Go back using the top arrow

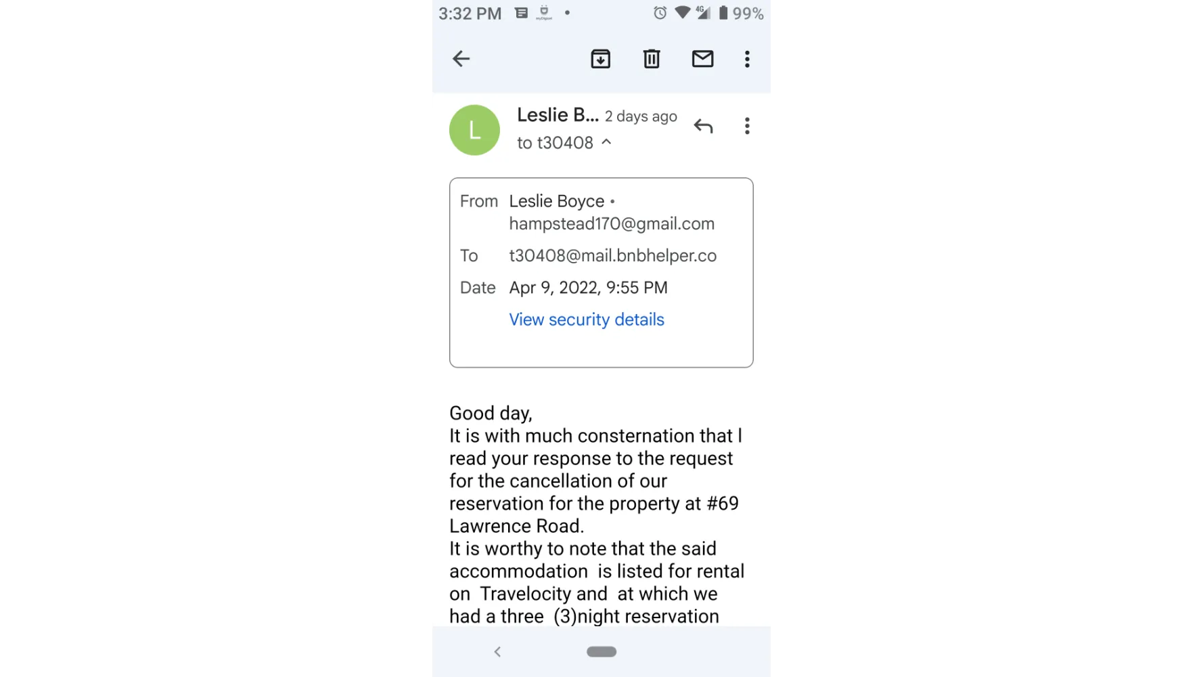coord(461,59)
